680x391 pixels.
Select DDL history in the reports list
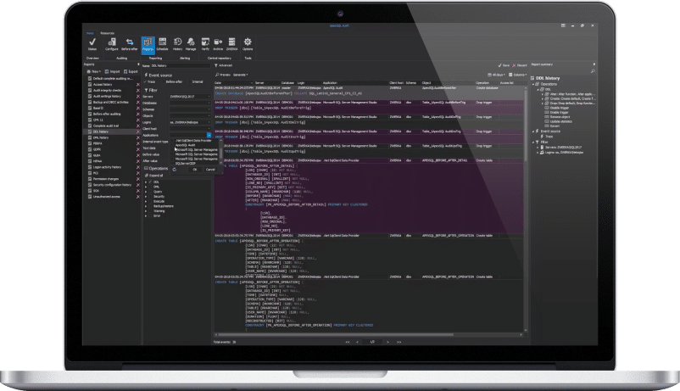point(103,132)
